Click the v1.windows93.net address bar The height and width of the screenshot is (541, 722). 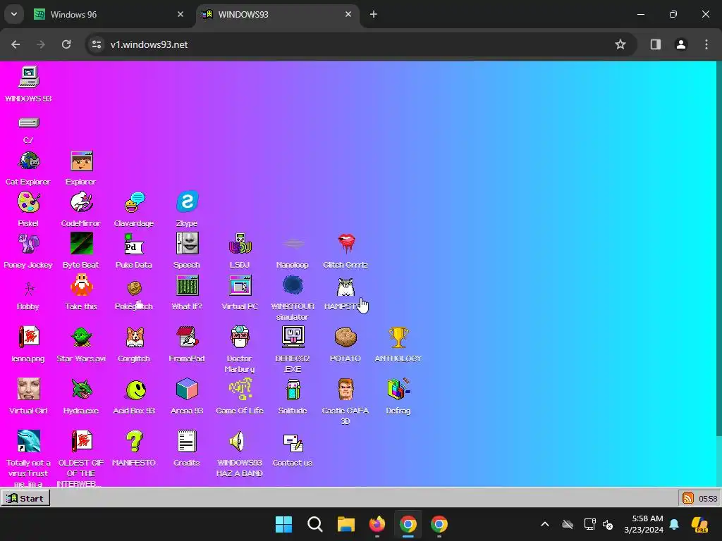point(360,44)
